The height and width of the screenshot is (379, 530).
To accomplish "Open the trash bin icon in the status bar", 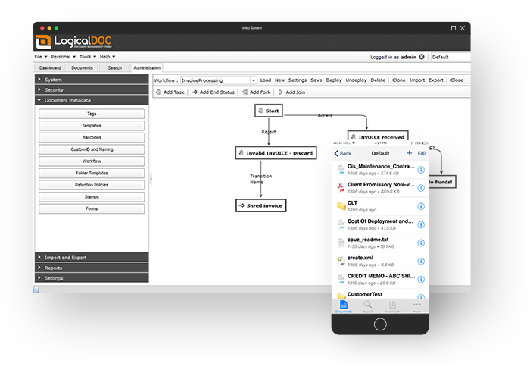I will tap(36, 290).
